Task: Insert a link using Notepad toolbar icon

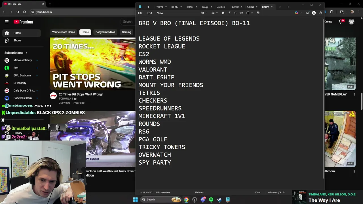Action: [x=241, y=13]
